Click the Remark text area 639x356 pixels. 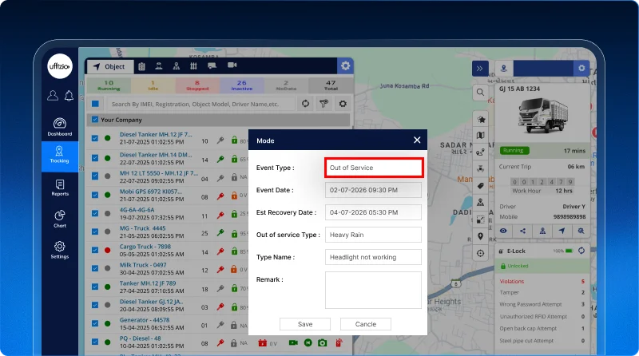[x=373, y=290]
